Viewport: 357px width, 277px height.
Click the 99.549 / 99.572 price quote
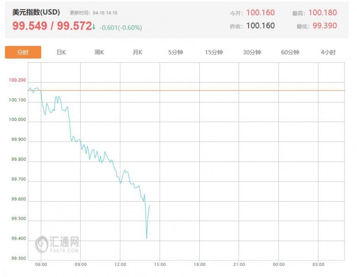52,26
